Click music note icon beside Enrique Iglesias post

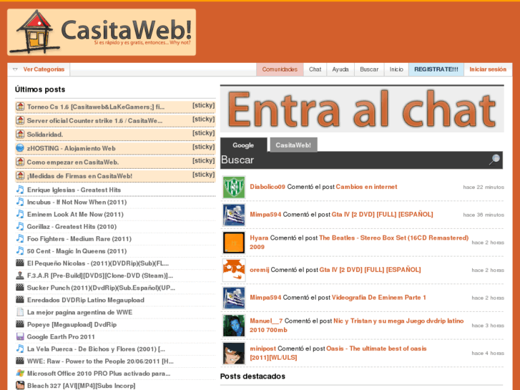pyautogui.click(x=20, y=190)
